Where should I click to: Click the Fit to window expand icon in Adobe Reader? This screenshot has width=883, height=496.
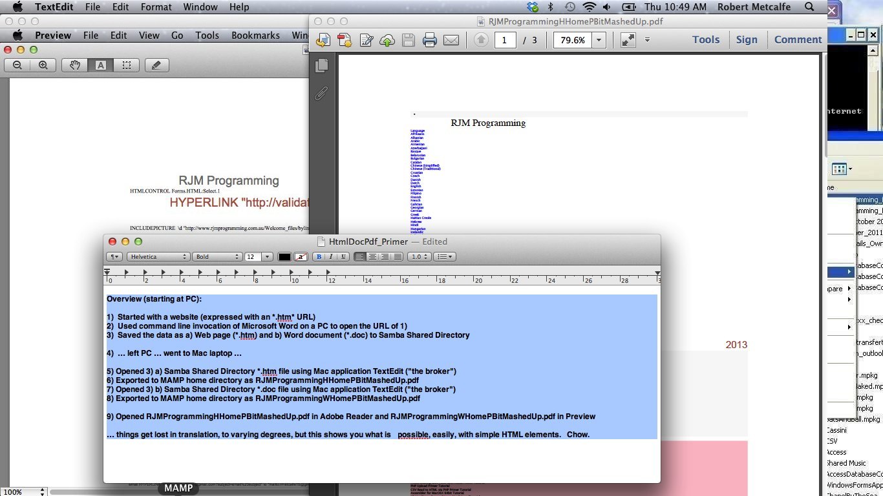(x=628, y=40)
